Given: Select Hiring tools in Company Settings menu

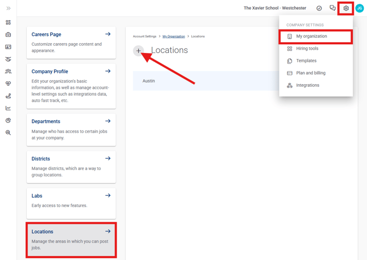Looking at the screenshot, I should (316, 49).
